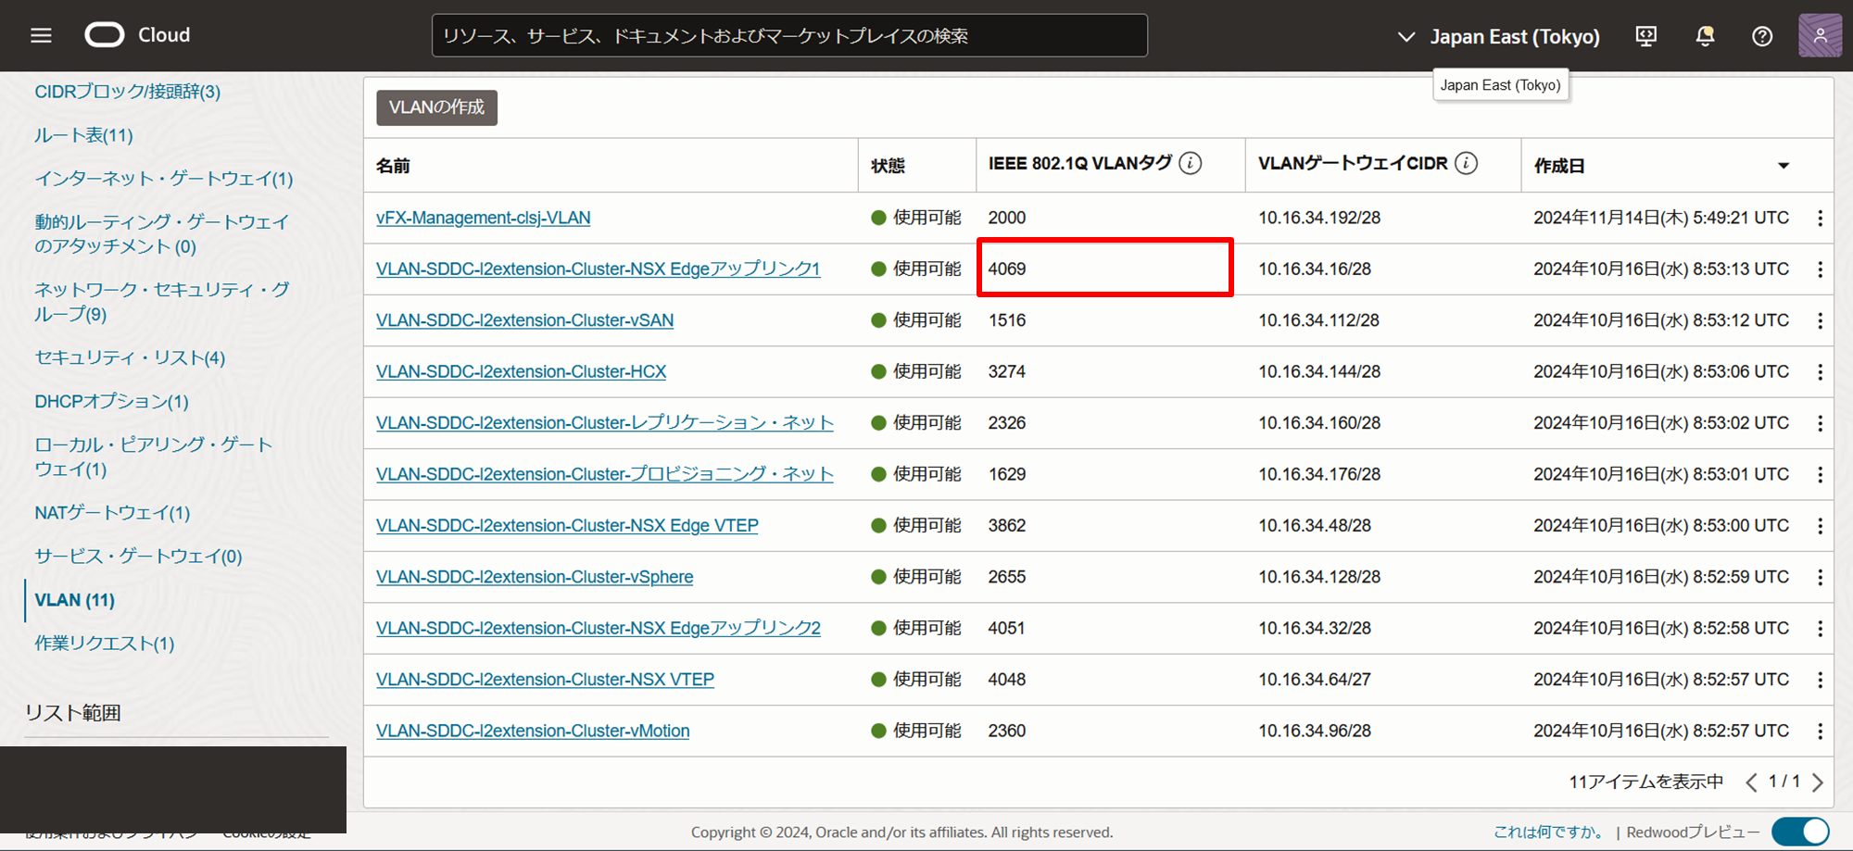Screen dimensions: 1853x851
Task: Open ルート表(11) in the sidebar
Action: pyautogui.click(x=83, y=135)
